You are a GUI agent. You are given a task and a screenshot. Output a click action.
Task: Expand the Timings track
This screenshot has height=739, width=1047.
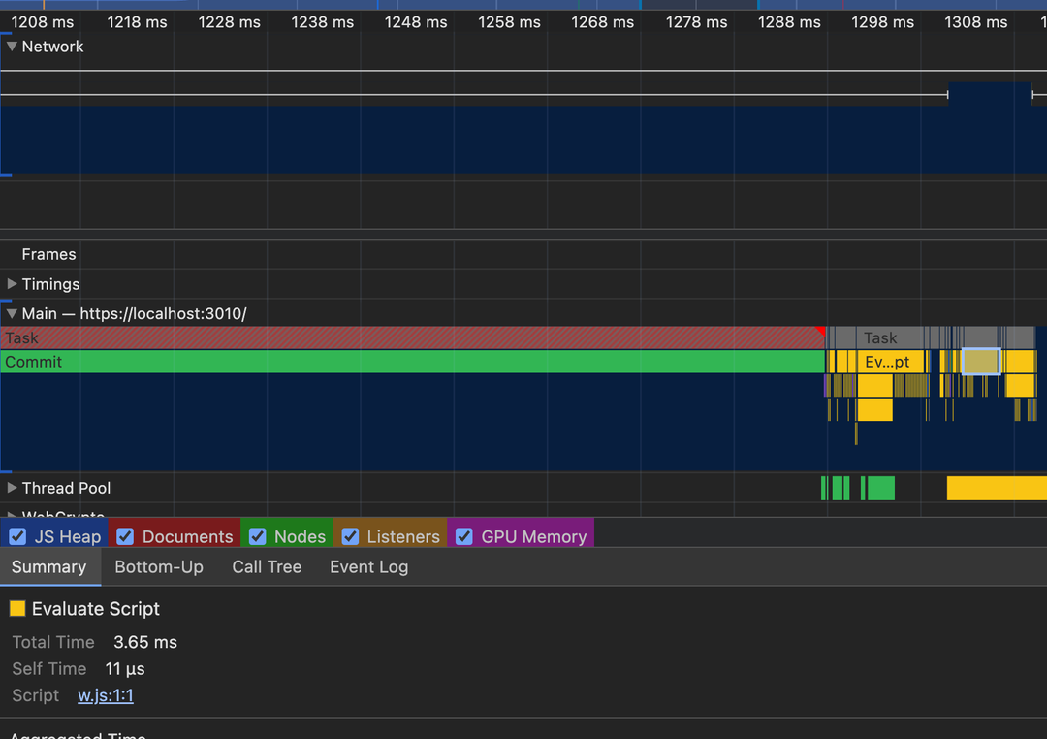coord(12,284)
